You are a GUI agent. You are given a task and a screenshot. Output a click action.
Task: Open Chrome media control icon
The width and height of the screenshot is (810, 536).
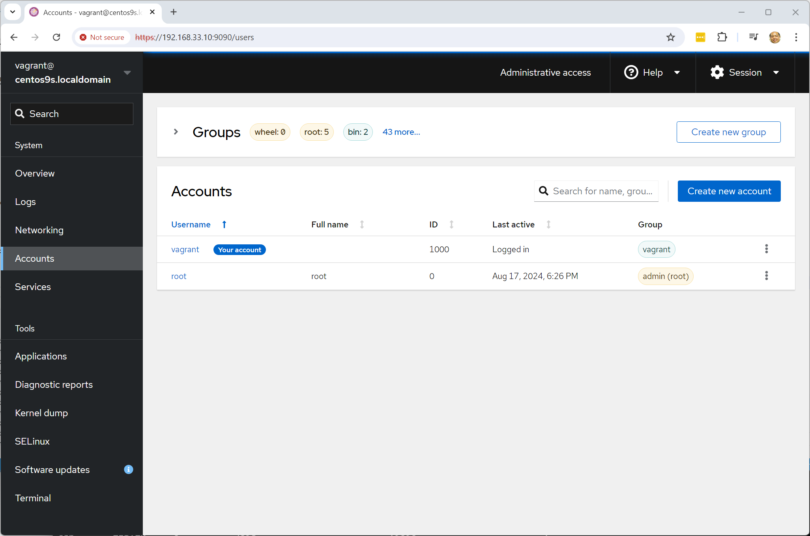(x=753, y=37)
